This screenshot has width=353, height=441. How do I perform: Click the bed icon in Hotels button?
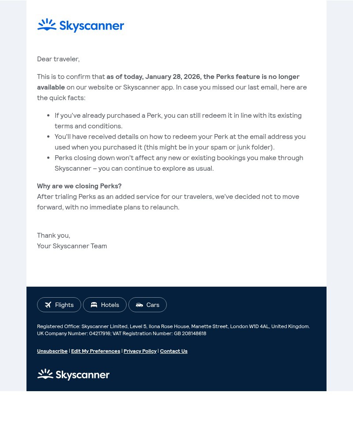(94, 304)
